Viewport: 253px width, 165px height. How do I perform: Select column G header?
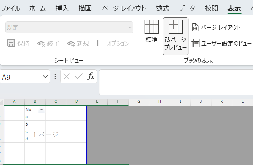pyautogui.click(x=139, y=101)
